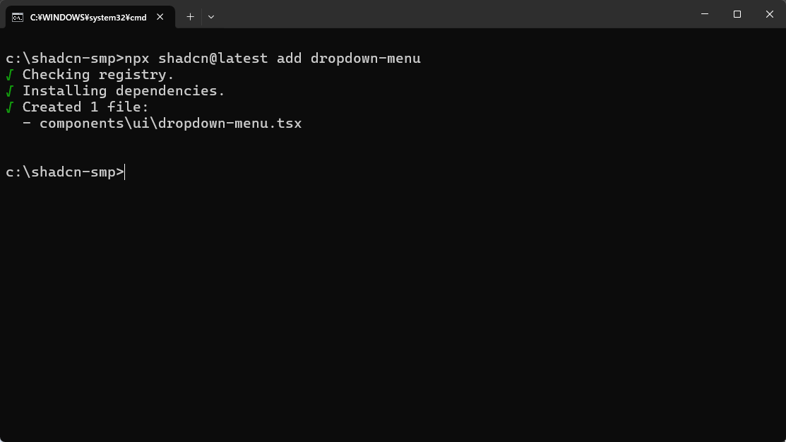Open a new terminal tab with the plus icon
786x442 pixels.
(x=189, y=16)
